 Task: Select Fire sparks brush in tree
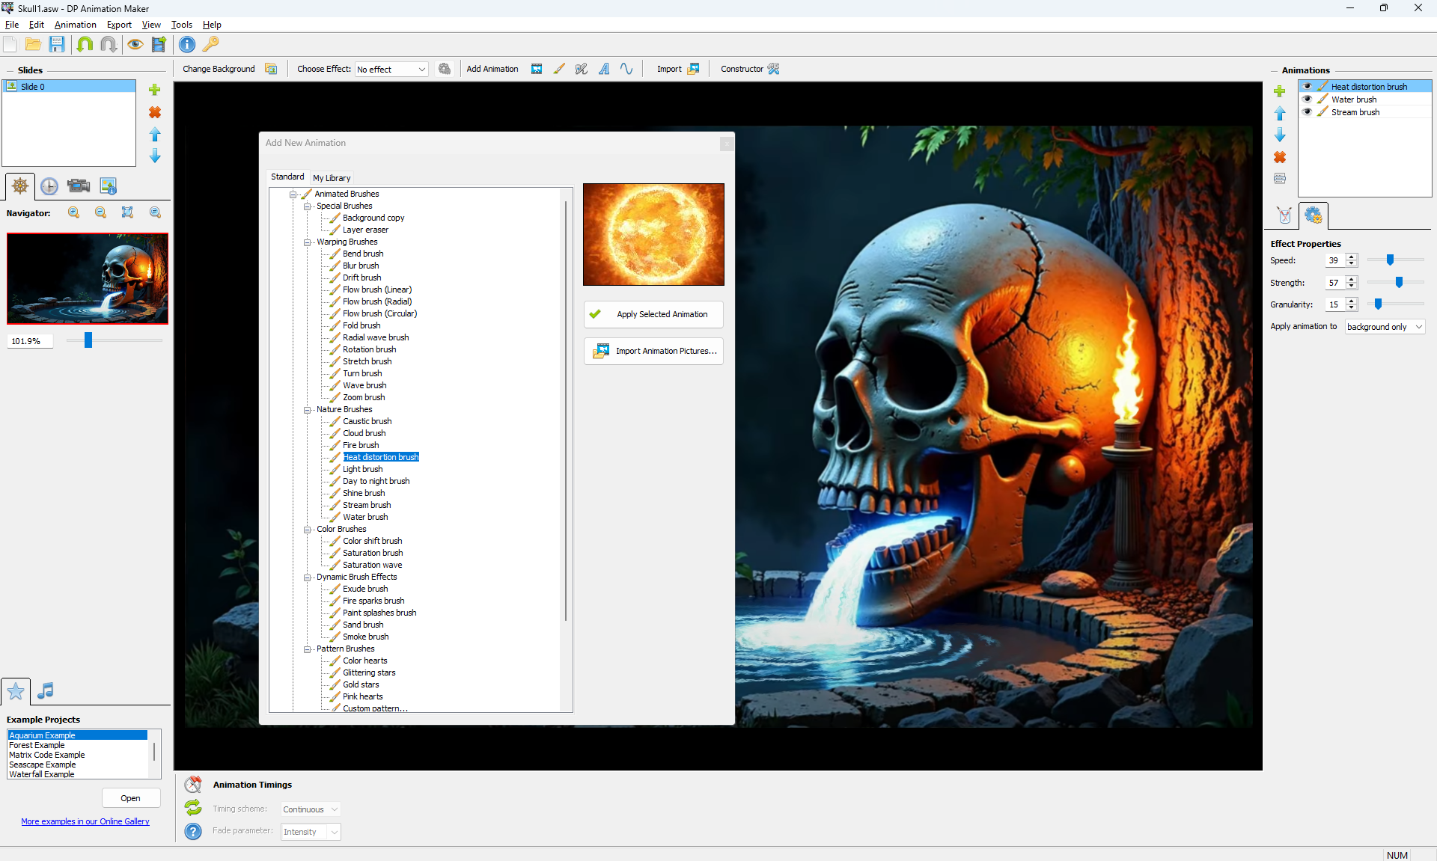pos(373,601)
